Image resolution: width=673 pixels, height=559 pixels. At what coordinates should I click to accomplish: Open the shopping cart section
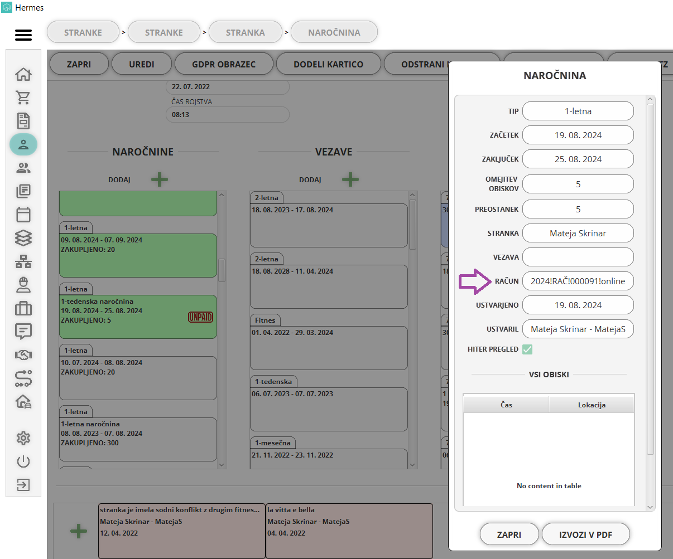[x=23, y=98]
